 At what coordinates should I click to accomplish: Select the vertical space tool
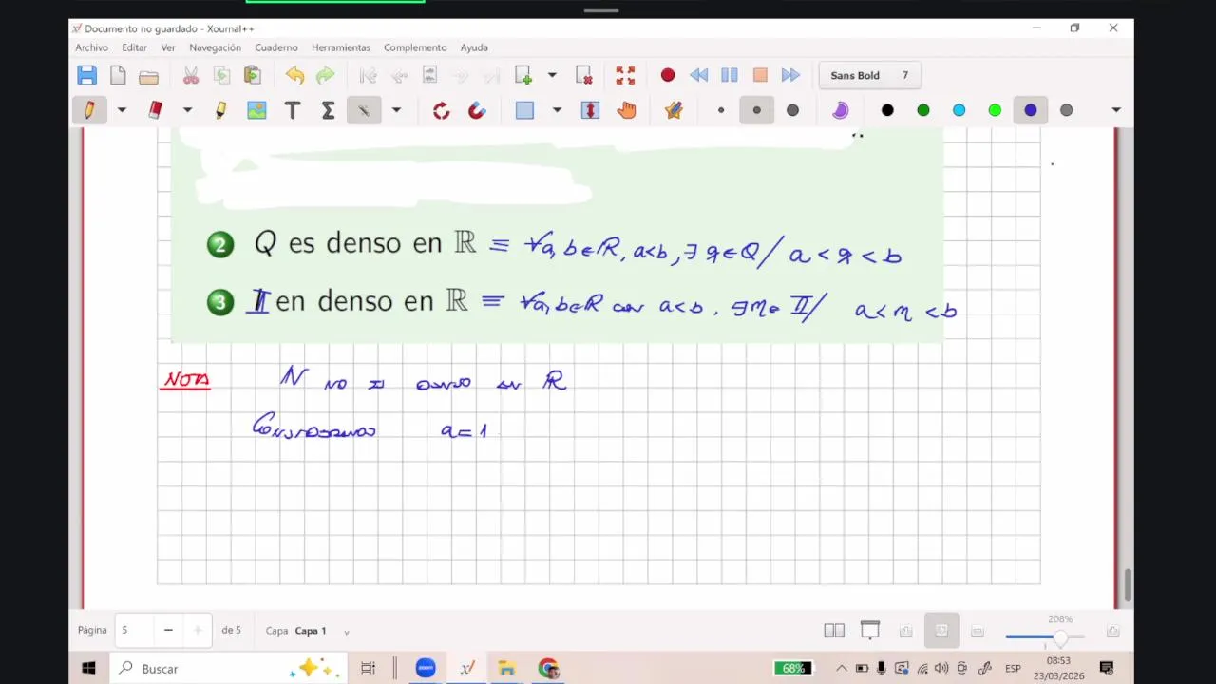tap(590, 110)
